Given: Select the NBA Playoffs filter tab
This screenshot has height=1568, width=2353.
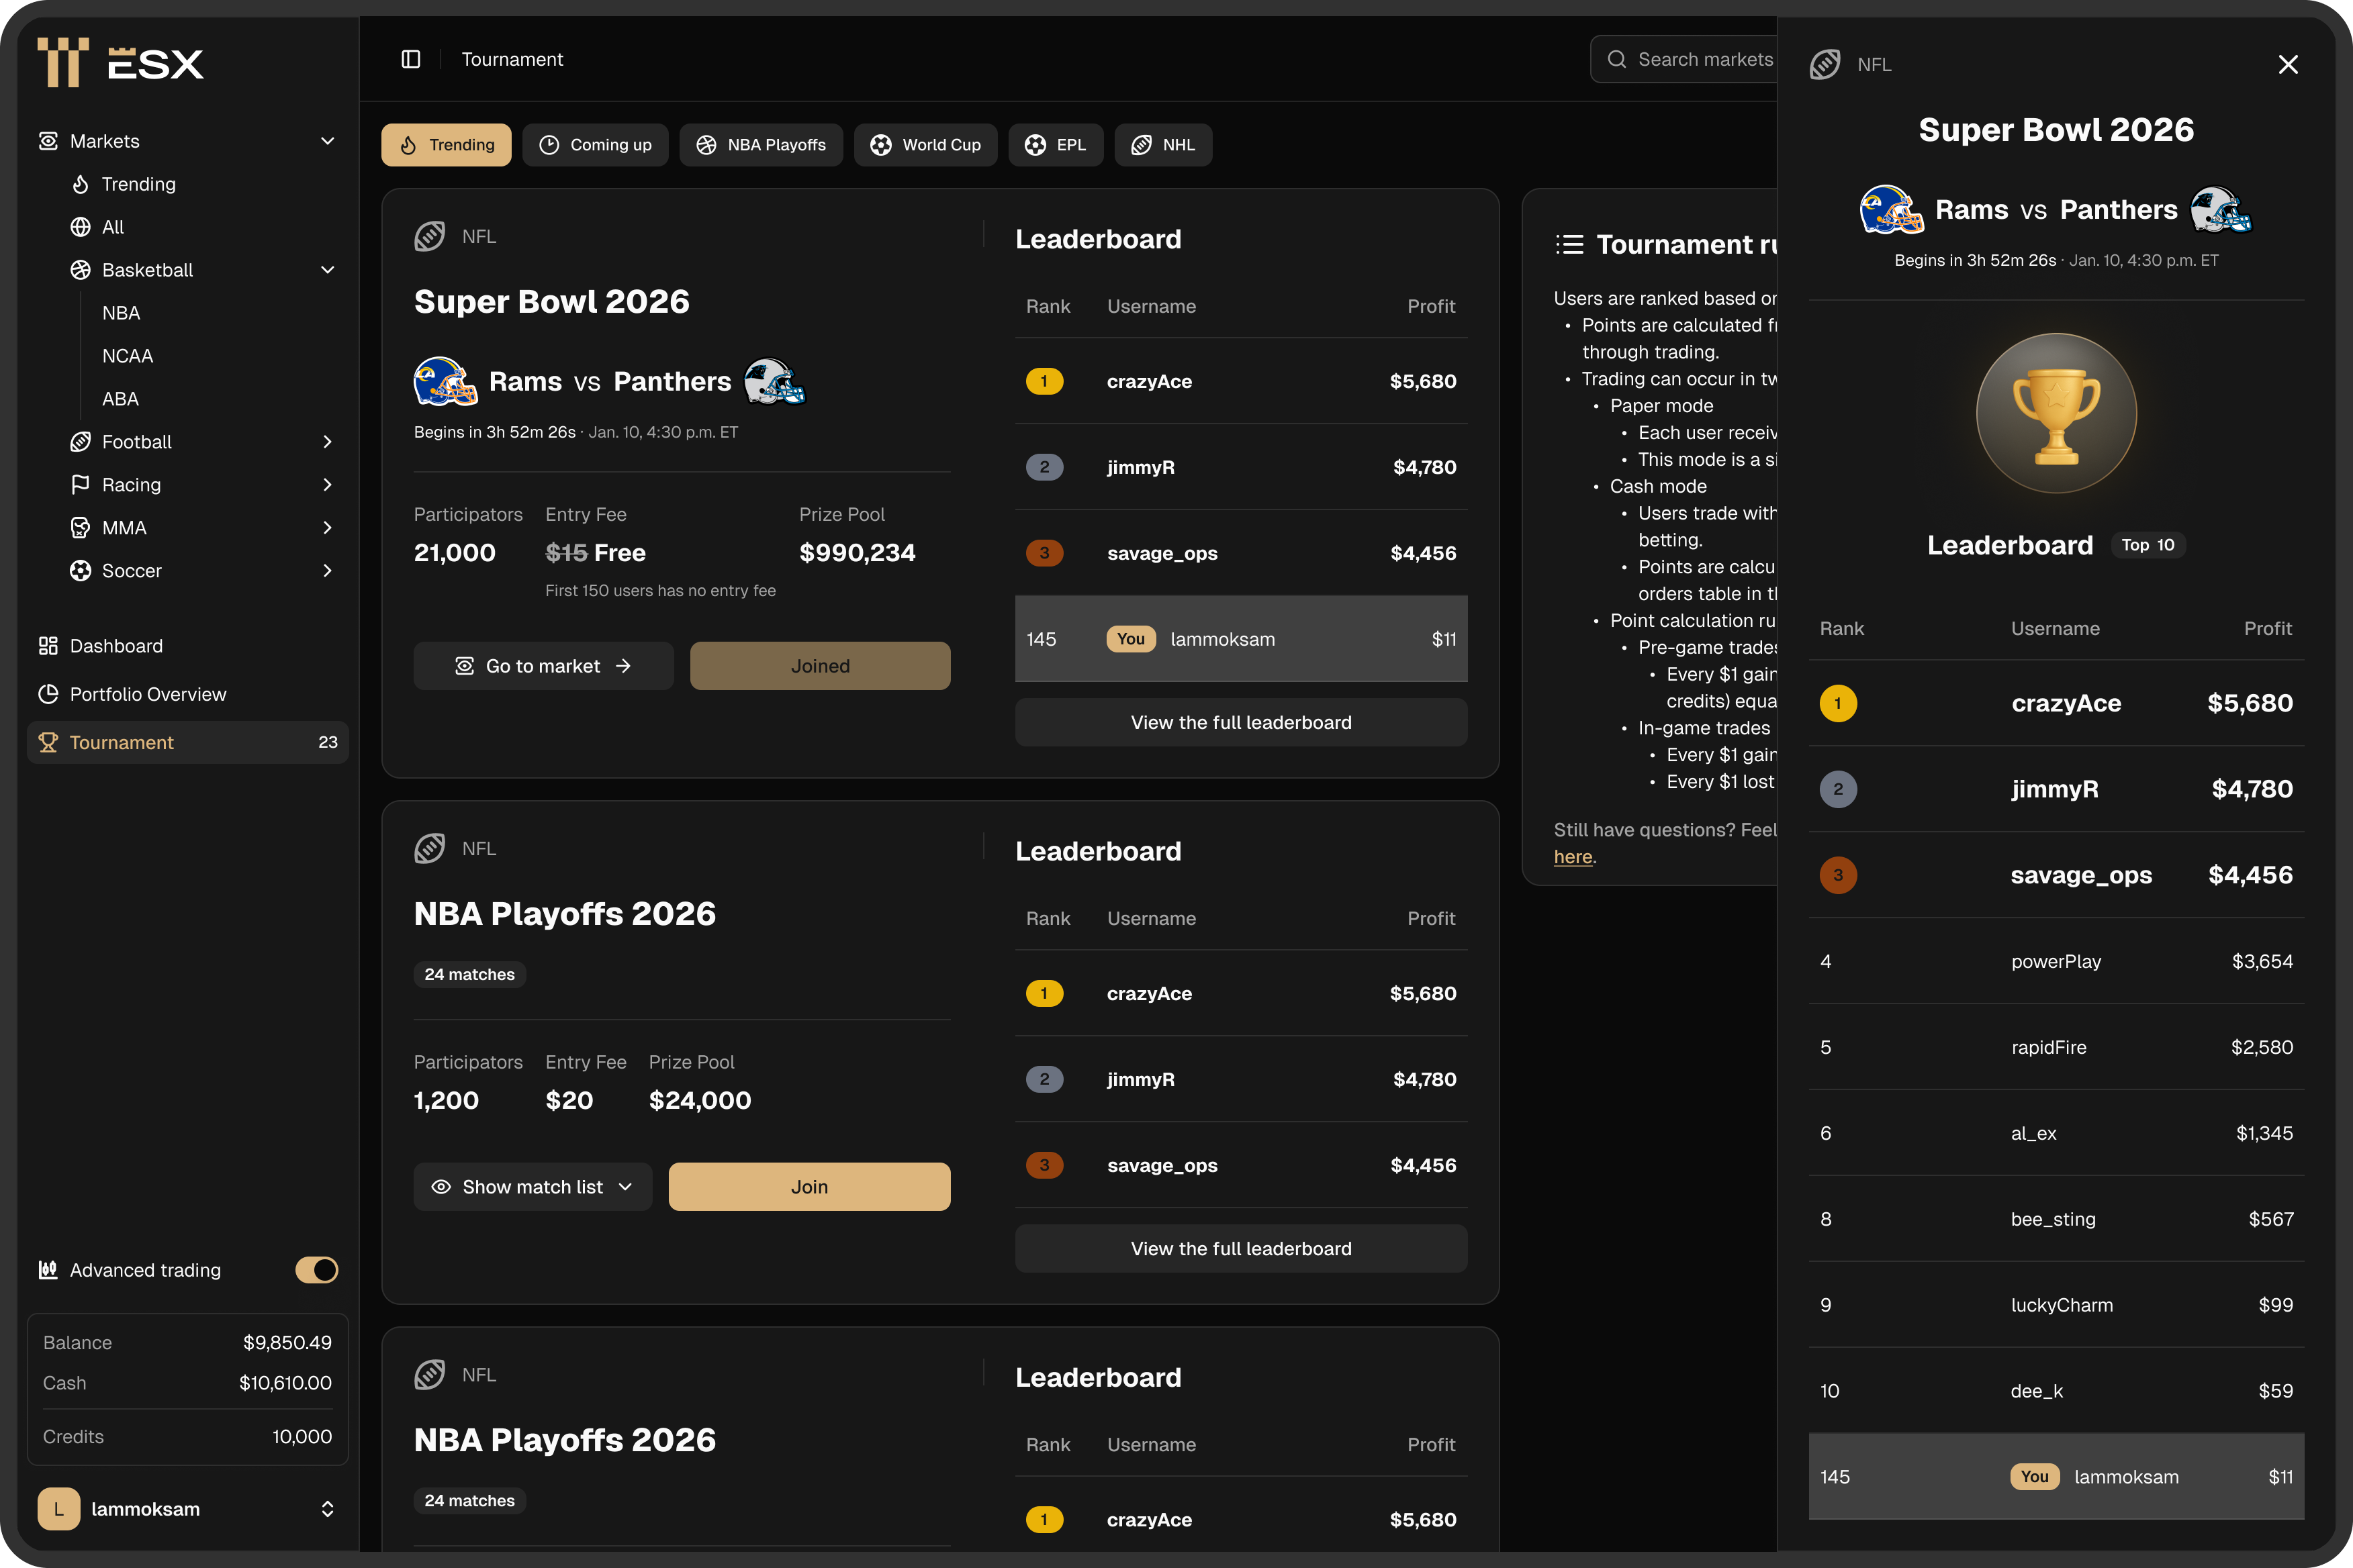Looking at the screenshot, I should (x=762, y=145).
